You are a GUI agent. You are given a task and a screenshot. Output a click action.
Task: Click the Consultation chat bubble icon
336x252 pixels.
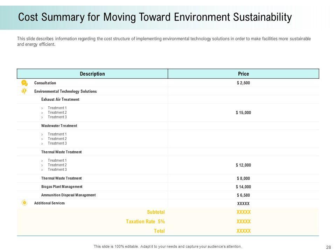pyautogui.click(x=24, y=83)
